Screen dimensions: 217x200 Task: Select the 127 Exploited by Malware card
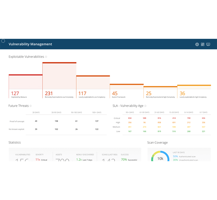pyautogui.click(x=26, y=86)
